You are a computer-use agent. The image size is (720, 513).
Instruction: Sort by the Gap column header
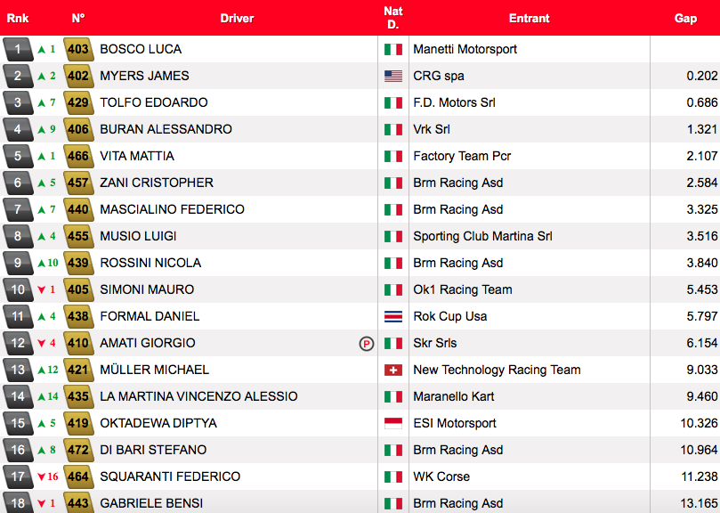point(685,19)
